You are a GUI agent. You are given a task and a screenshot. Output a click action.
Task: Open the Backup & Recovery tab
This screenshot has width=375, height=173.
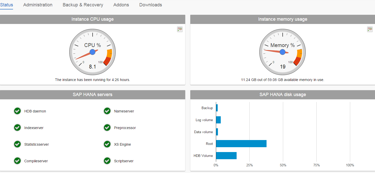coord(83,5)
